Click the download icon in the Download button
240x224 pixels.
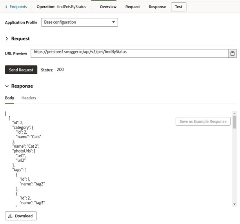10,216
